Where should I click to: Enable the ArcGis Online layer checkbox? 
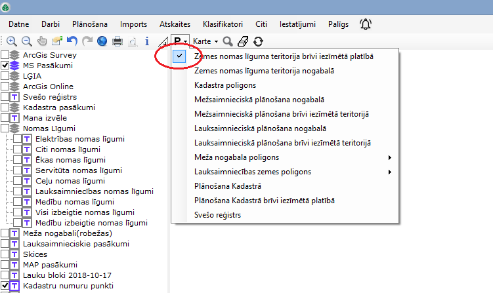[5, 87]
